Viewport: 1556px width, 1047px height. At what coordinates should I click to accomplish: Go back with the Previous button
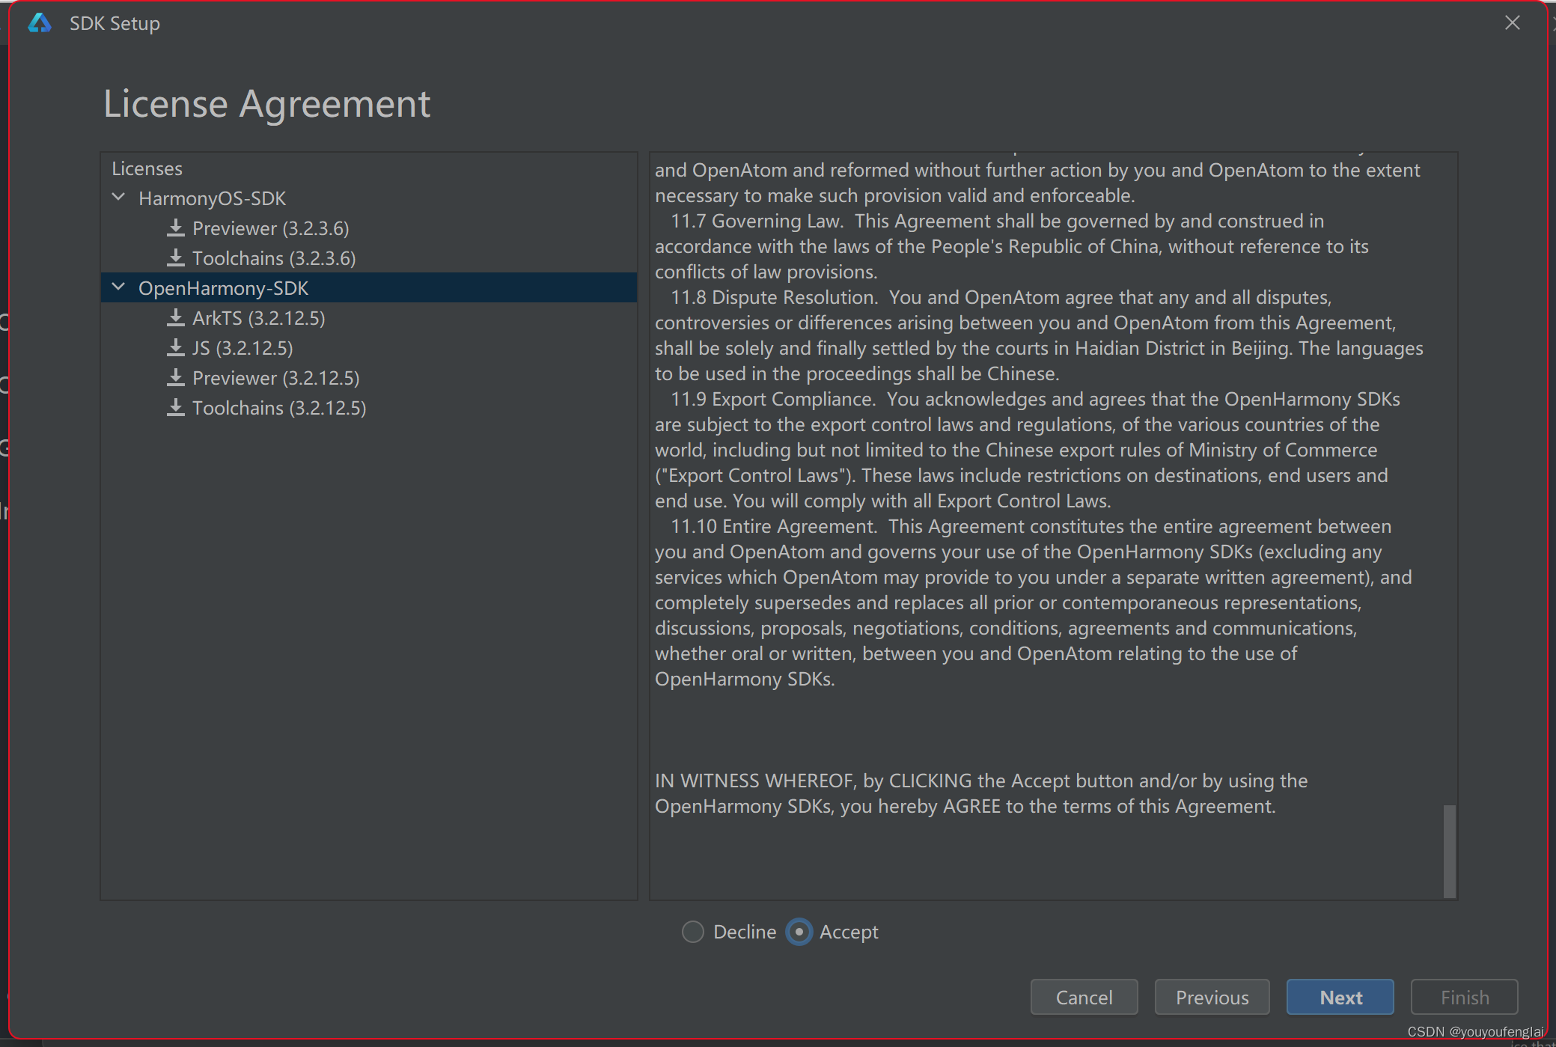pos(1212,997)
